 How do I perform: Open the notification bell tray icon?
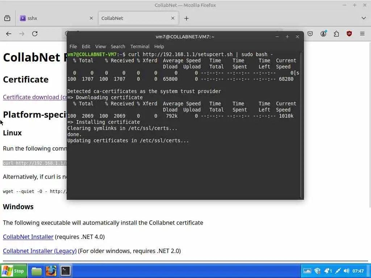pos(328,271)
